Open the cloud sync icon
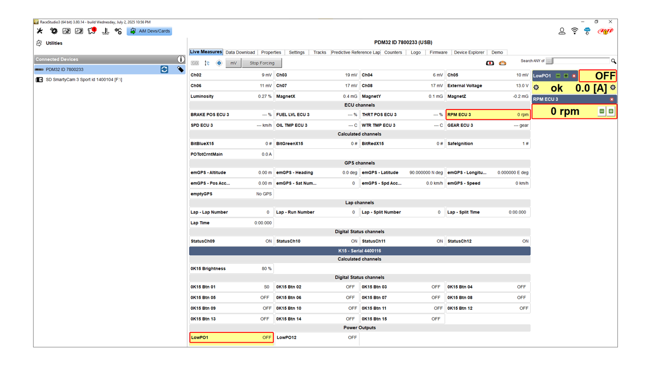Viewport: 651px width, 366px height. pos(587,31)
